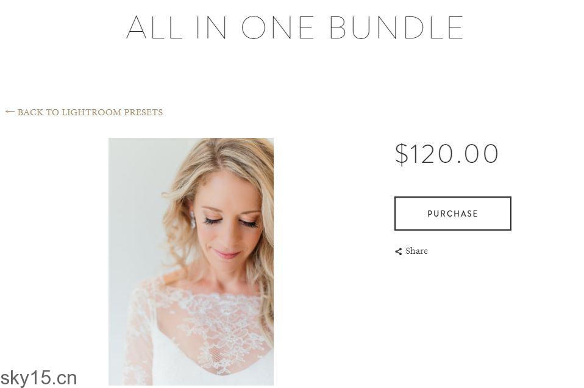Click the dollar sign in the price
This screenshot has width=584, height=388.
coord(402,154)
